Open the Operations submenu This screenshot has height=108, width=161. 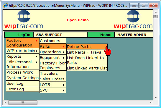click(x=53, y=52)
